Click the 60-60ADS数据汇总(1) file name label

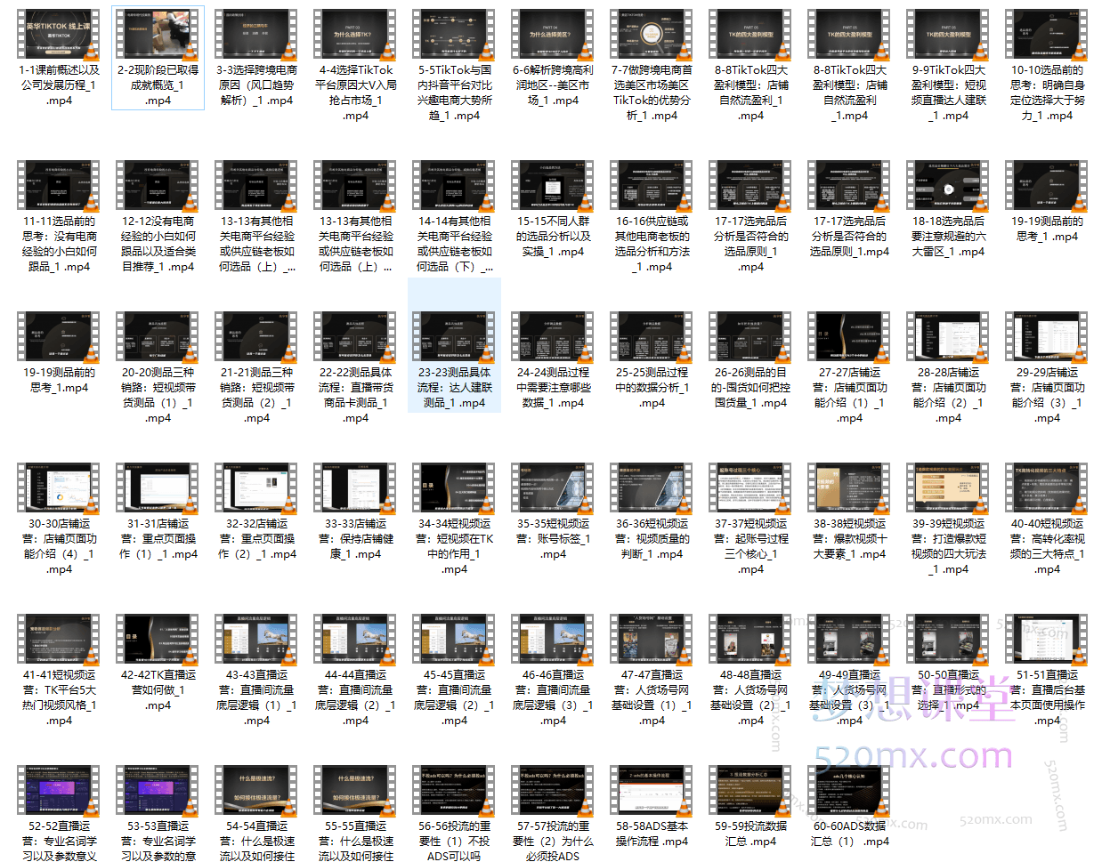pos(849,834)
